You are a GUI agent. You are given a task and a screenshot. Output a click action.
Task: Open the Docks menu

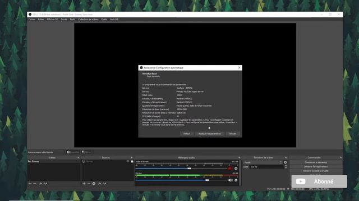pyautogui.click(x=64, y=20)
